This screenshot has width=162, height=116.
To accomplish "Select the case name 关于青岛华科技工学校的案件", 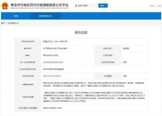I will (55, 48).
